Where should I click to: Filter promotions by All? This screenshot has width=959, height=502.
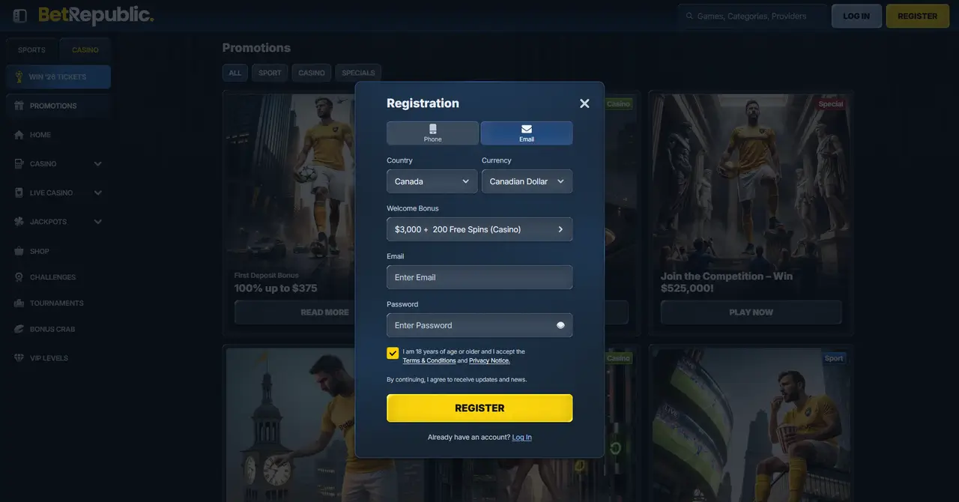[235, 73]
